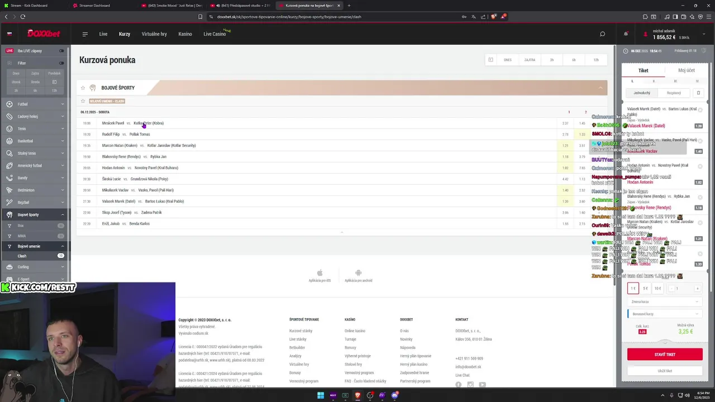Collapse the Bojové športy offer panel
Image resolution: width=715 pixels, height=402 pixels.
coord(600,88)
